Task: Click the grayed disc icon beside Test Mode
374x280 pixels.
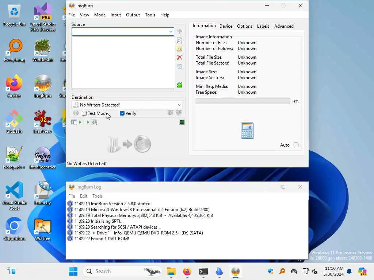Action: (x=76, y=113)
